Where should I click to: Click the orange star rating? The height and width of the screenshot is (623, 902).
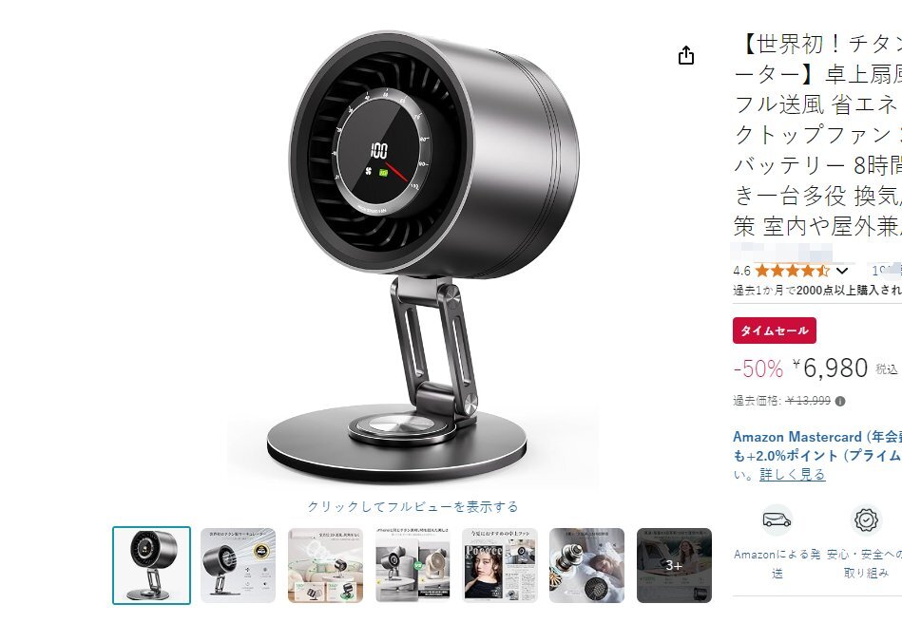[x=792, y=271]
